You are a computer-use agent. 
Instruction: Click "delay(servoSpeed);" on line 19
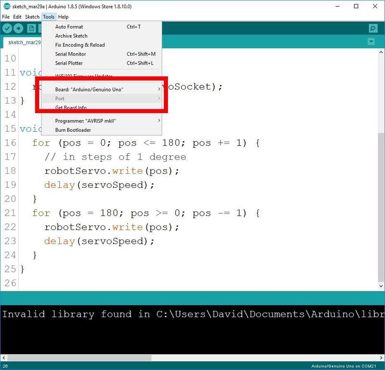point(100,185)
